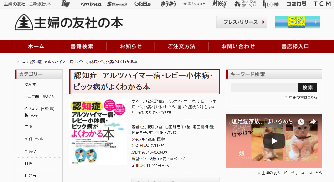
Task: Open the みんなの家づくり logo
Action: click(245, 4)
